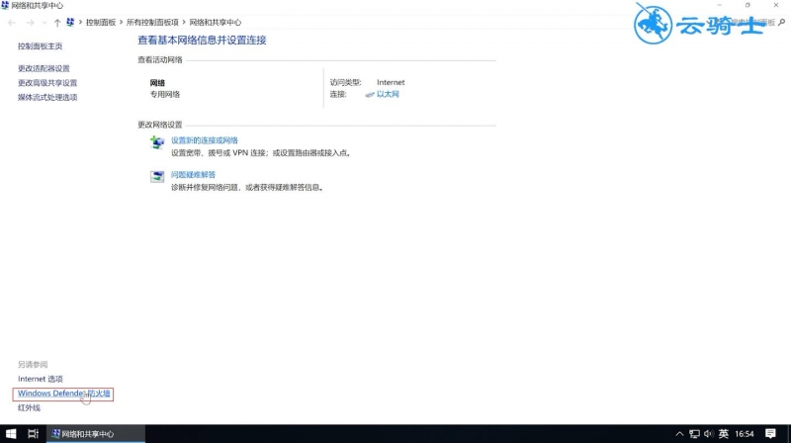
Task: Maximize the window
Action: [747, 5]
